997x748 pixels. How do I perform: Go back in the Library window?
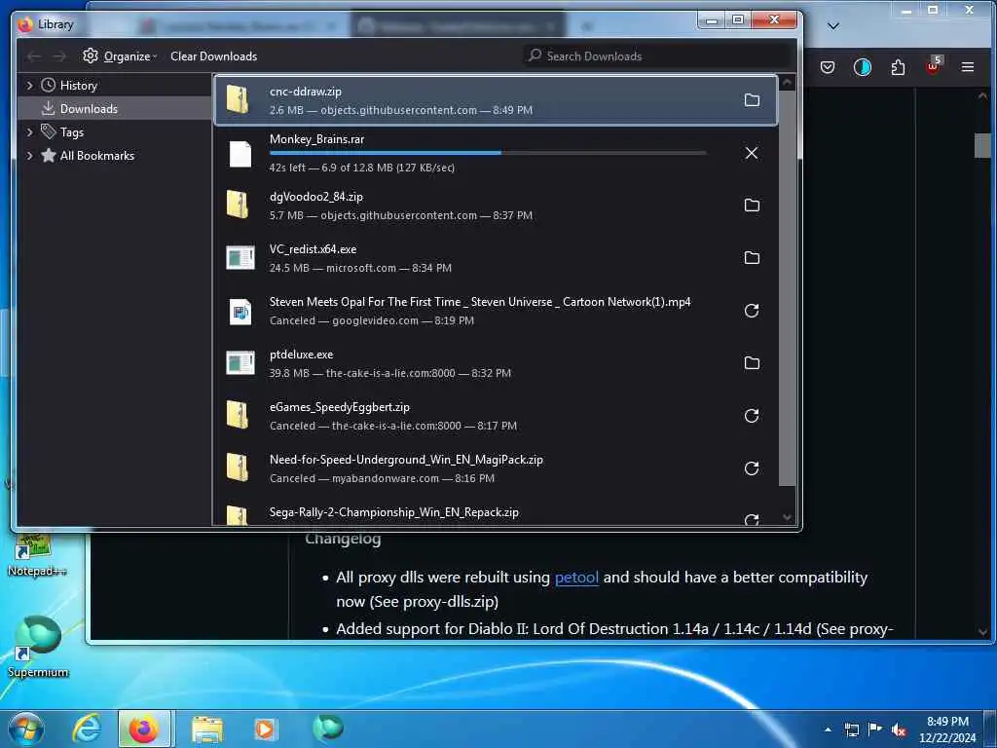[x=34, y=56]
